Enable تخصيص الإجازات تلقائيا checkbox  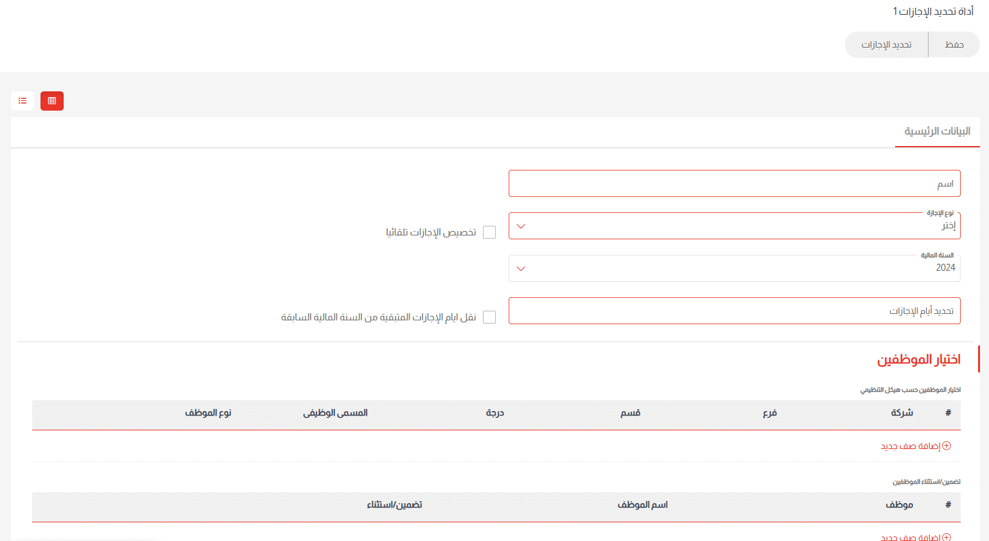[x=489, y=232]
